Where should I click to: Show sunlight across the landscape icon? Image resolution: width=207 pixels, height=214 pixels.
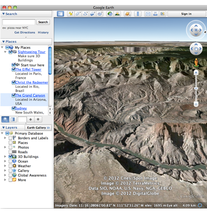click(x=117, y=14)
